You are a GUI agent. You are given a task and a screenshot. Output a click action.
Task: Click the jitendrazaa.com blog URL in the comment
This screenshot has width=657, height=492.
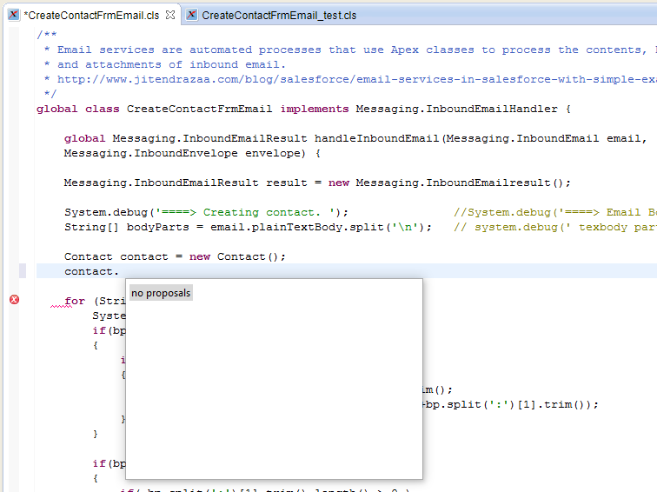[x=356, y=80]
